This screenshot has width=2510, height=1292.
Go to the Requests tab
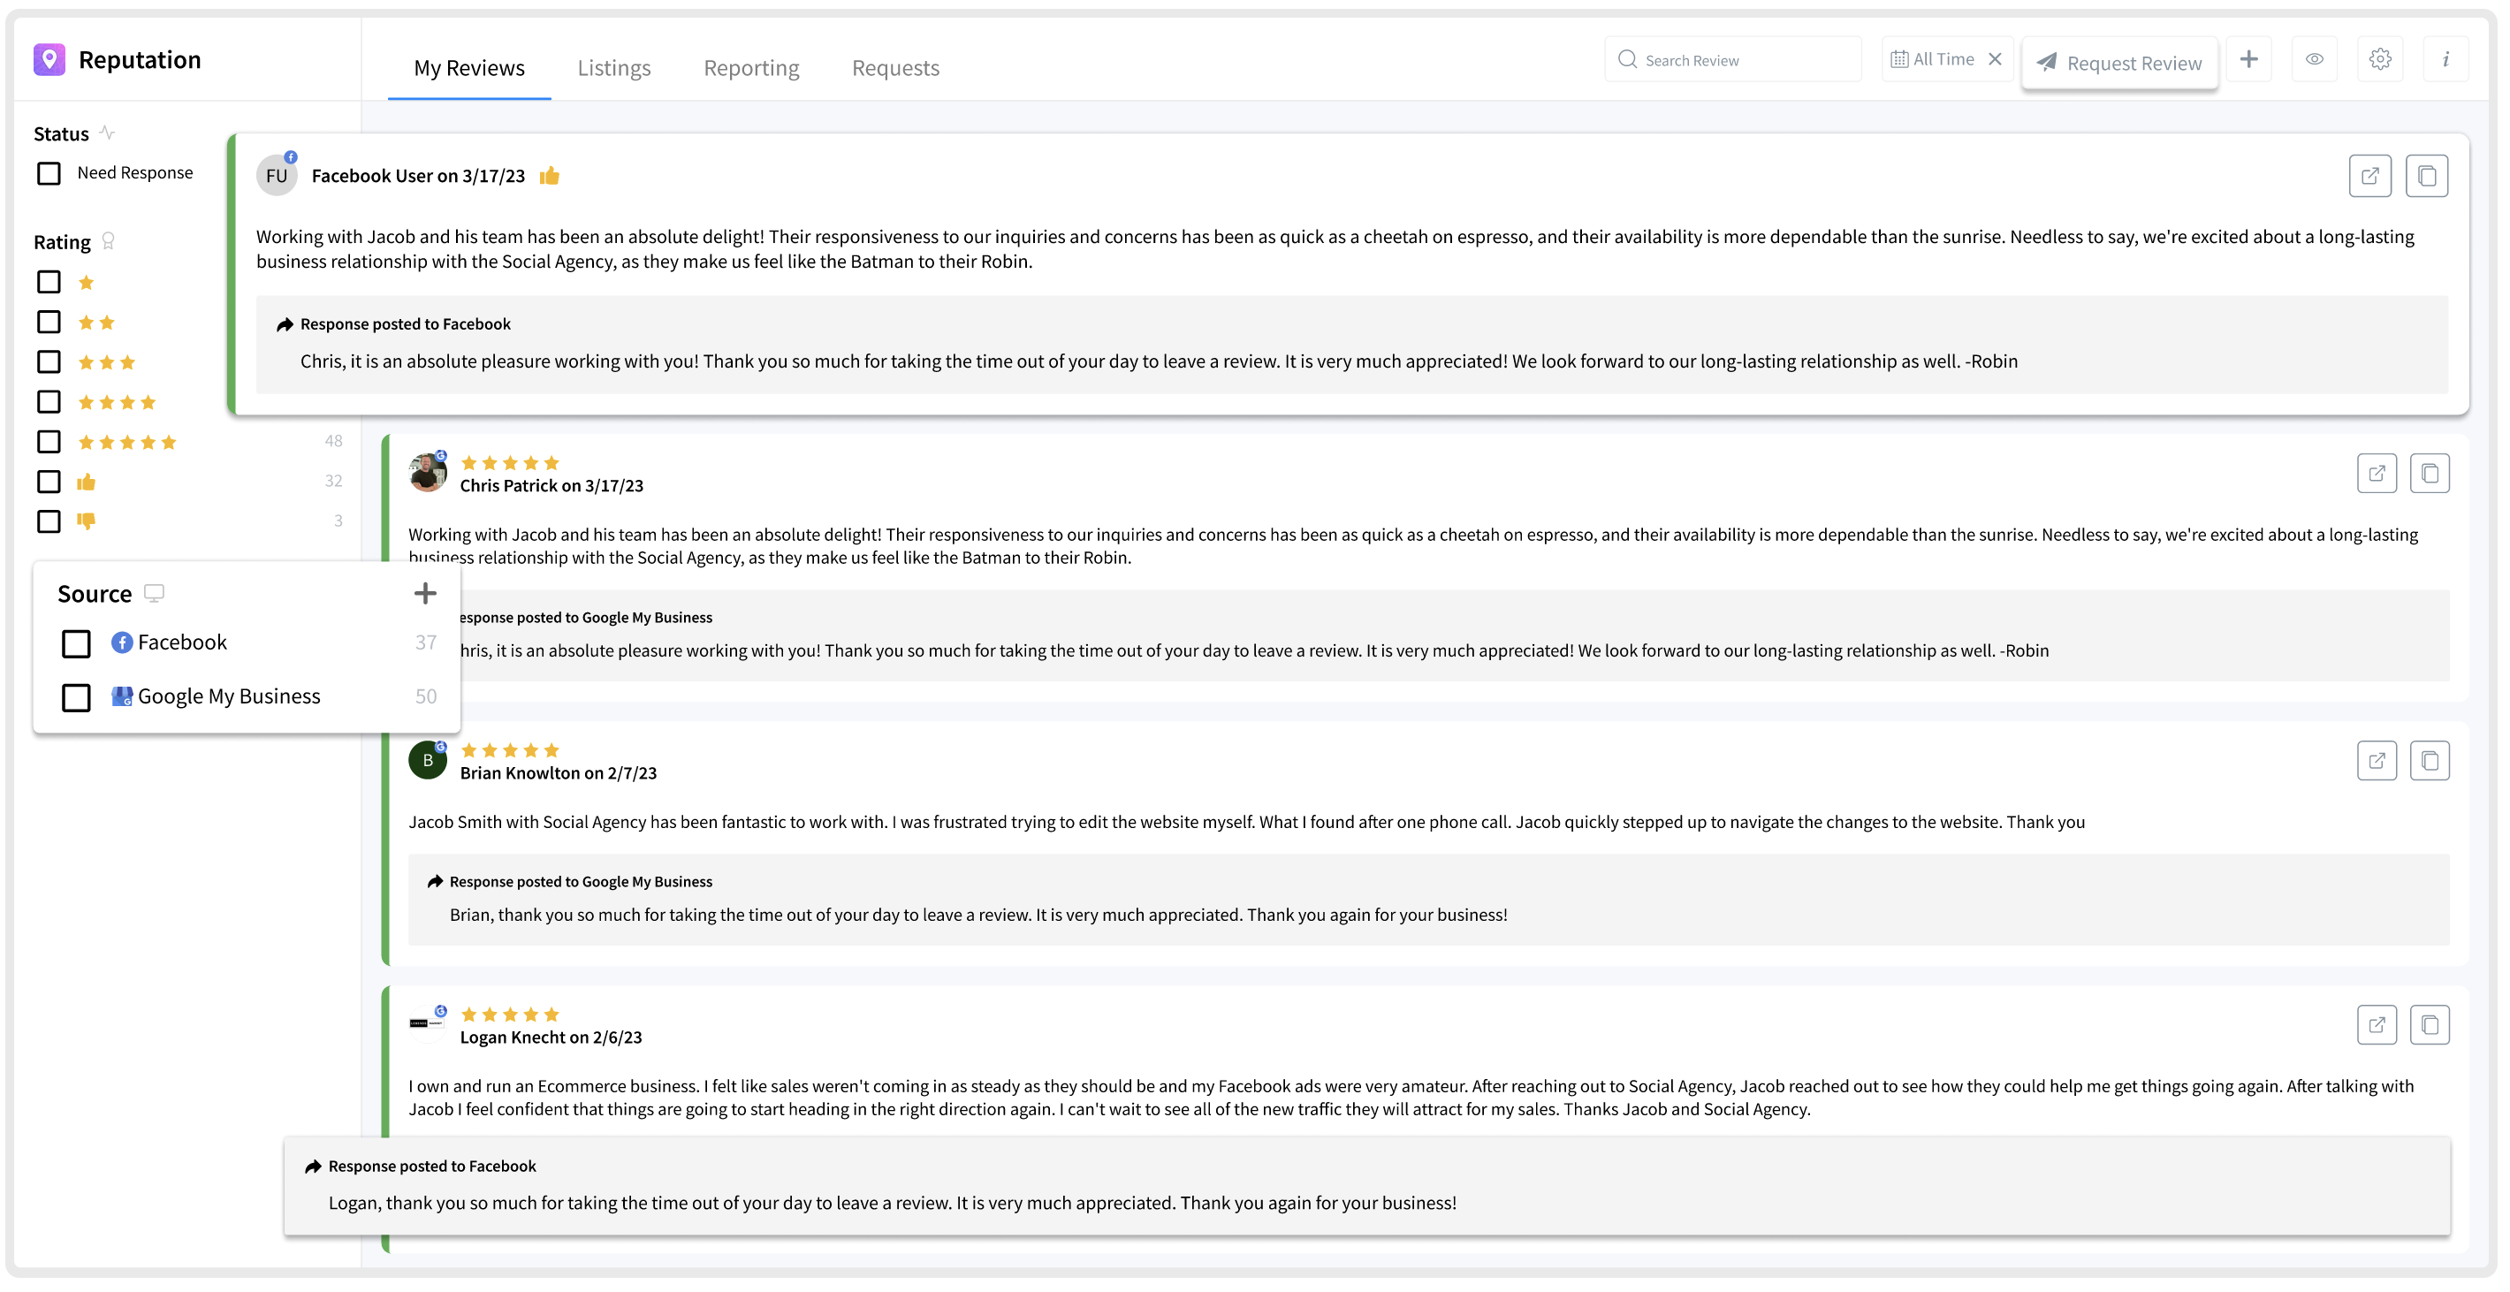point(895,68)
